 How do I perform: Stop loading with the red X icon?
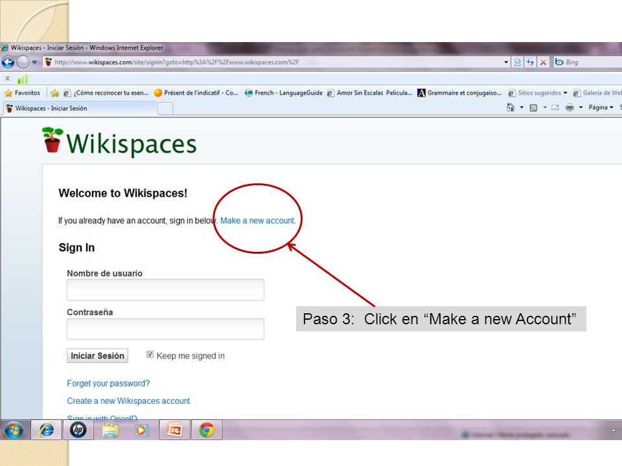click(x=543, y=62)
